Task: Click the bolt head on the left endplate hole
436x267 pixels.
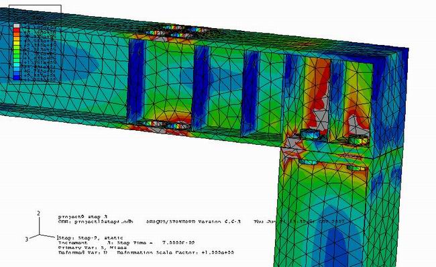Action: pos(311,135)
